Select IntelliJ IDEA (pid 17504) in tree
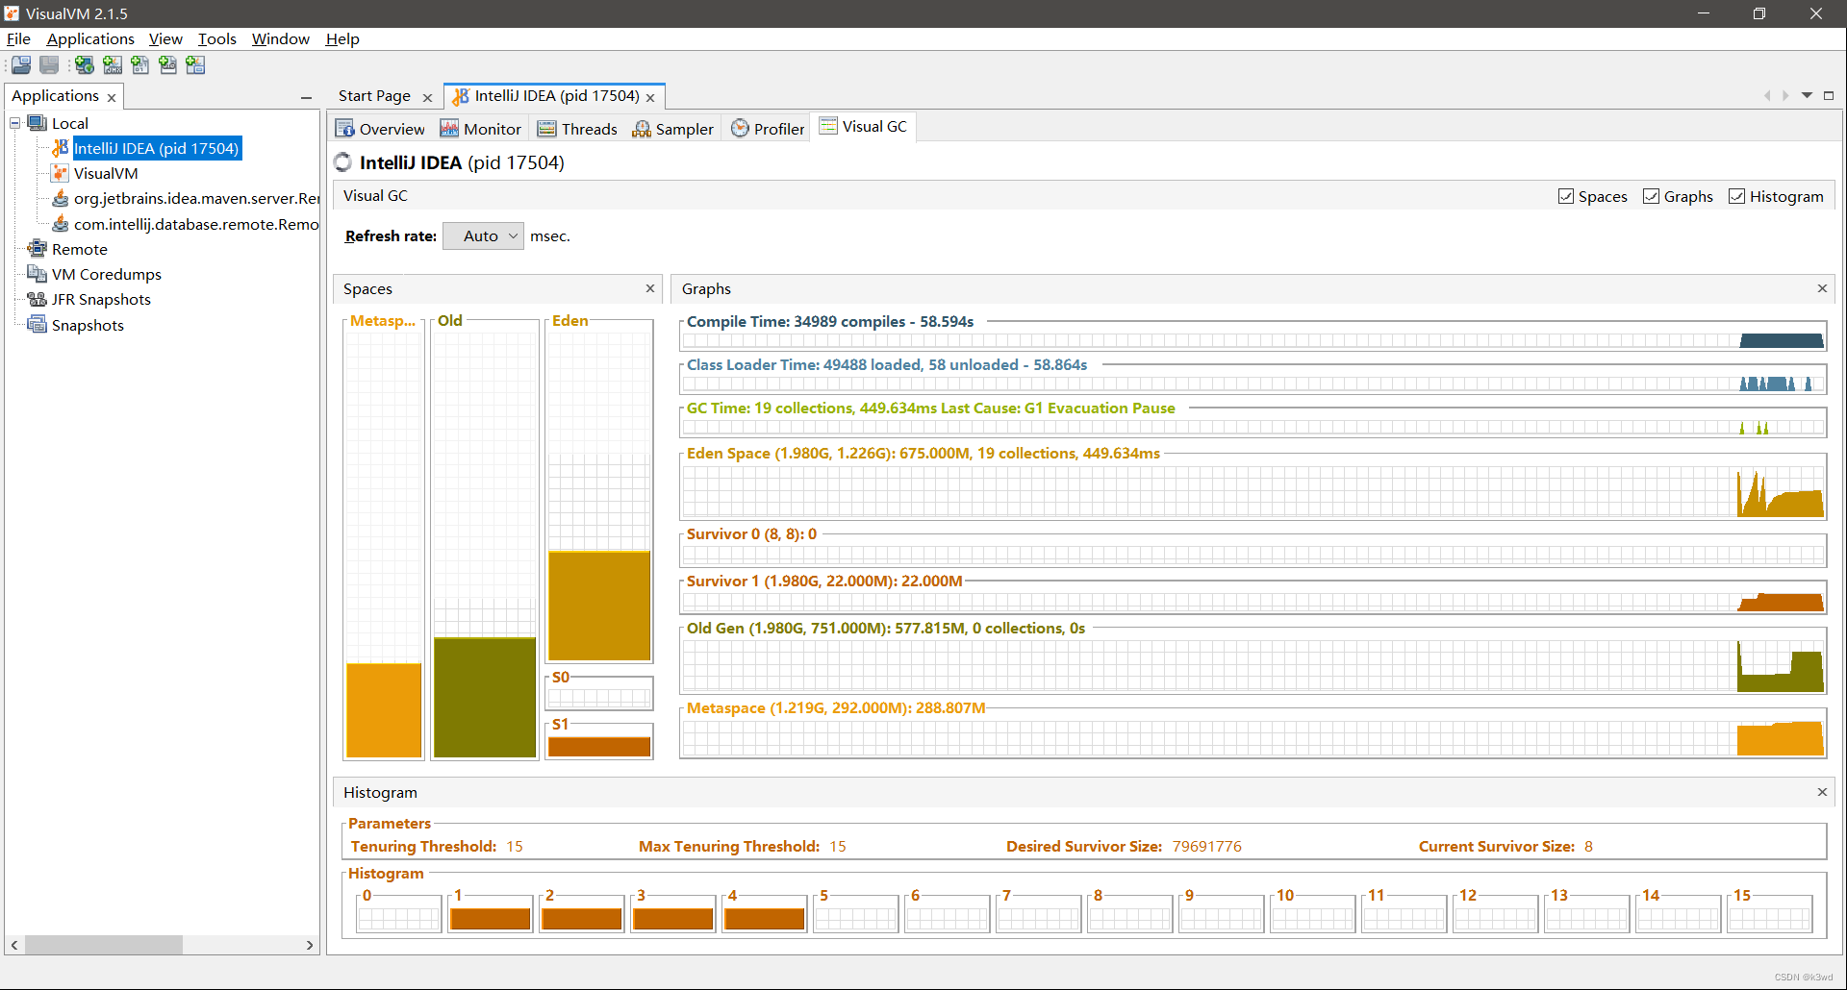The height and width of the screenshot is (990, 1847). [156, 149]
